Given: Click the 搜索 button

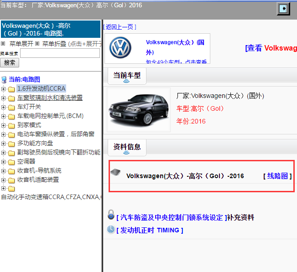Looking at the screenshot, I should pos(10,62).
